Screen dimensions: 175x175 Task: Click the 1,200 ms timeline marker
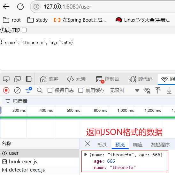coord(153,111)
